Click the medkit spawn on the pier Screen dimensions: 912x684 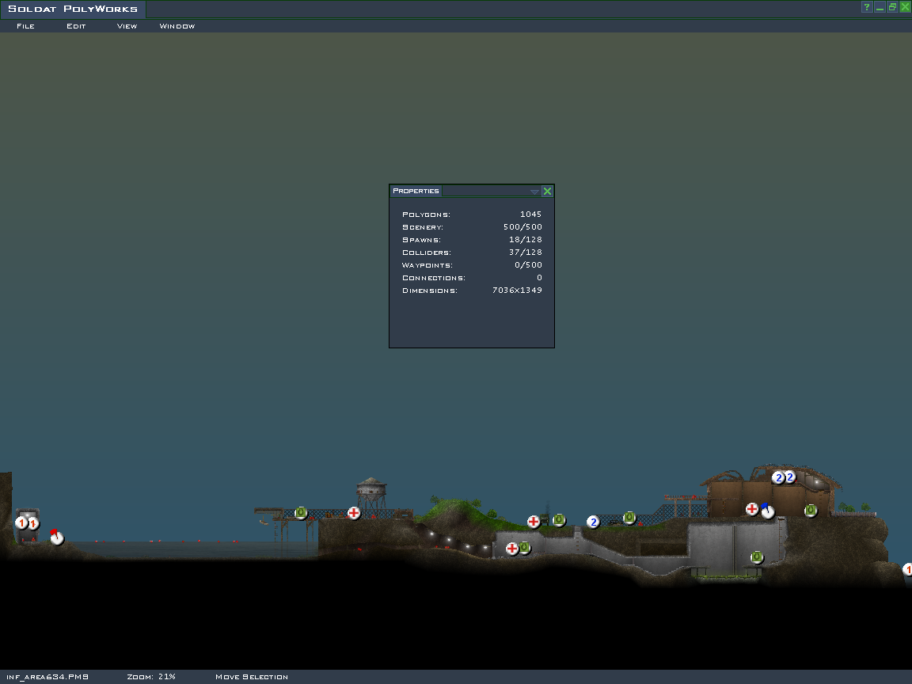[x=354, y=513]
